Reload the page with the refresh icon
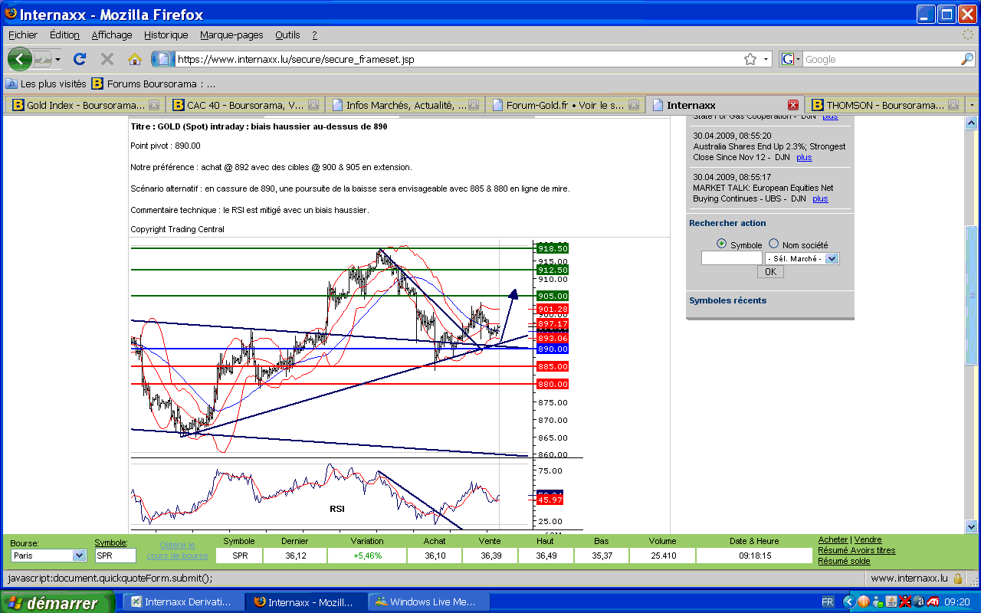 (x=80, y=59)
